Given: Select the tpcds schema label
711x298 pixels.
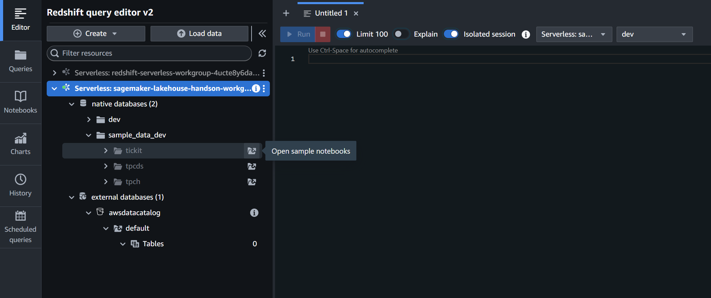Looking at the screenshot, I should (134, 166).
